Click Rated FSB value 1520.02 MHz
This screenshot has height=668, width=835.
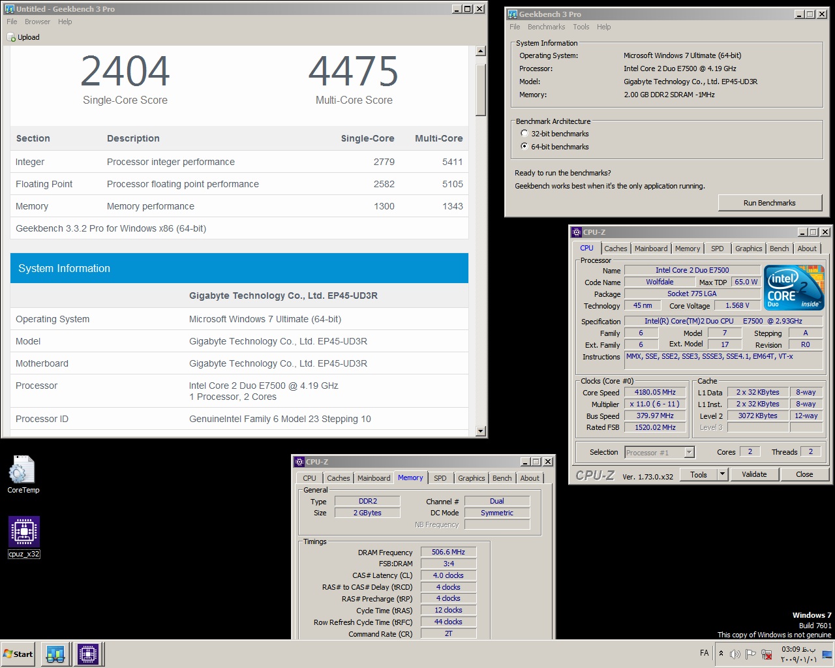pyautogui.click(x=655, y=427)
